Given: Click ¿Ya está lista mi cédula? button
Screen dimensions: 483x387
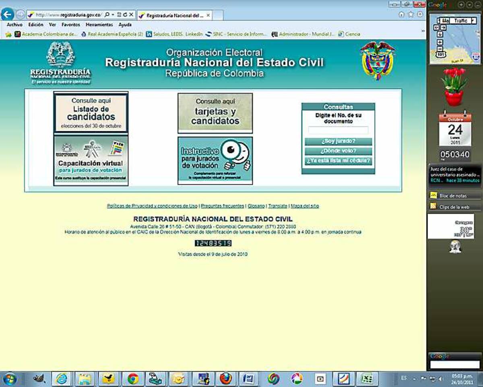Looking at the screenshot, I should click(338, 161).
